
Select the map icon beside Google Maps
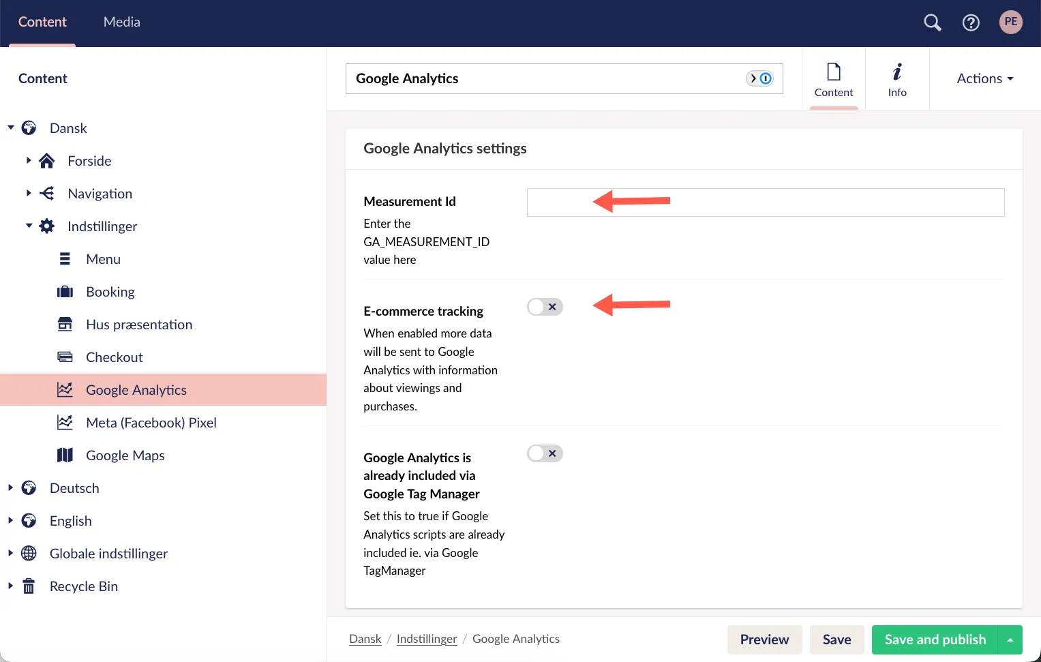click(65, 455)
